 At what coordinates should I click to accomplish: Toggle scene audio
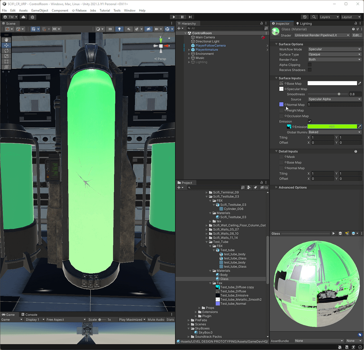pyautogui.click(x=129, y=29)
